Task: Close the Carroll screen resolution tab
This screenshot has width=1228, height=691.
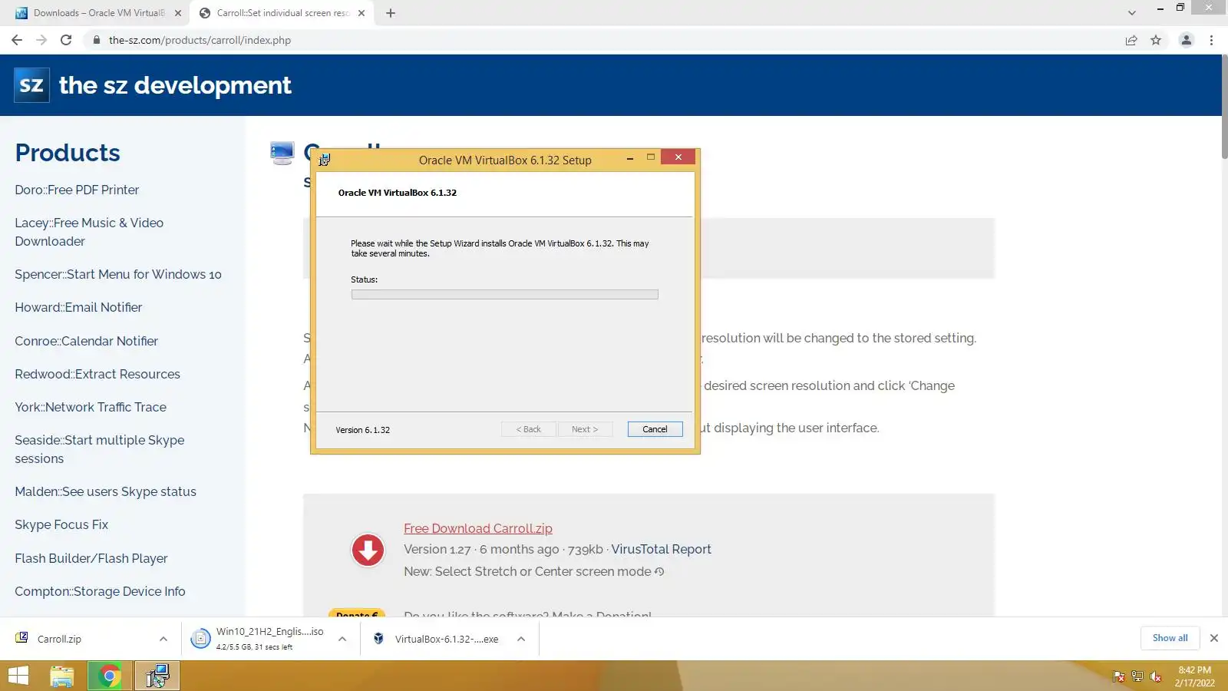Action: (361, 13)
